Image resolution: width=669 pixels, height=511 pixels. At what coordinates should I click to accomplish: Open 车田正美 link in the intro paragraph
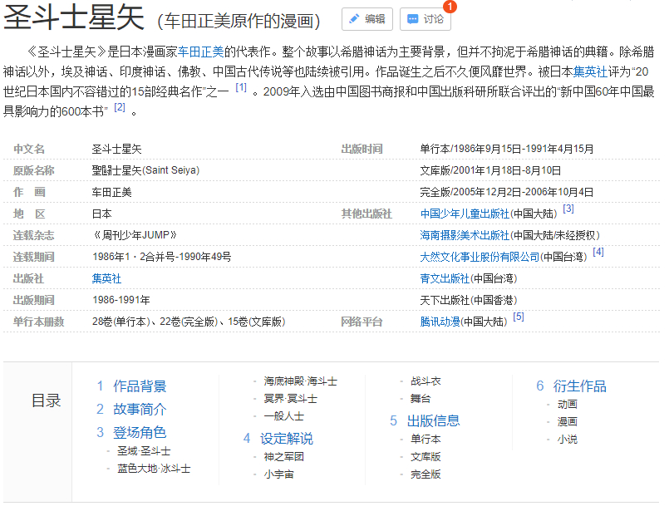pyautogui.click(x=200, y=52)
